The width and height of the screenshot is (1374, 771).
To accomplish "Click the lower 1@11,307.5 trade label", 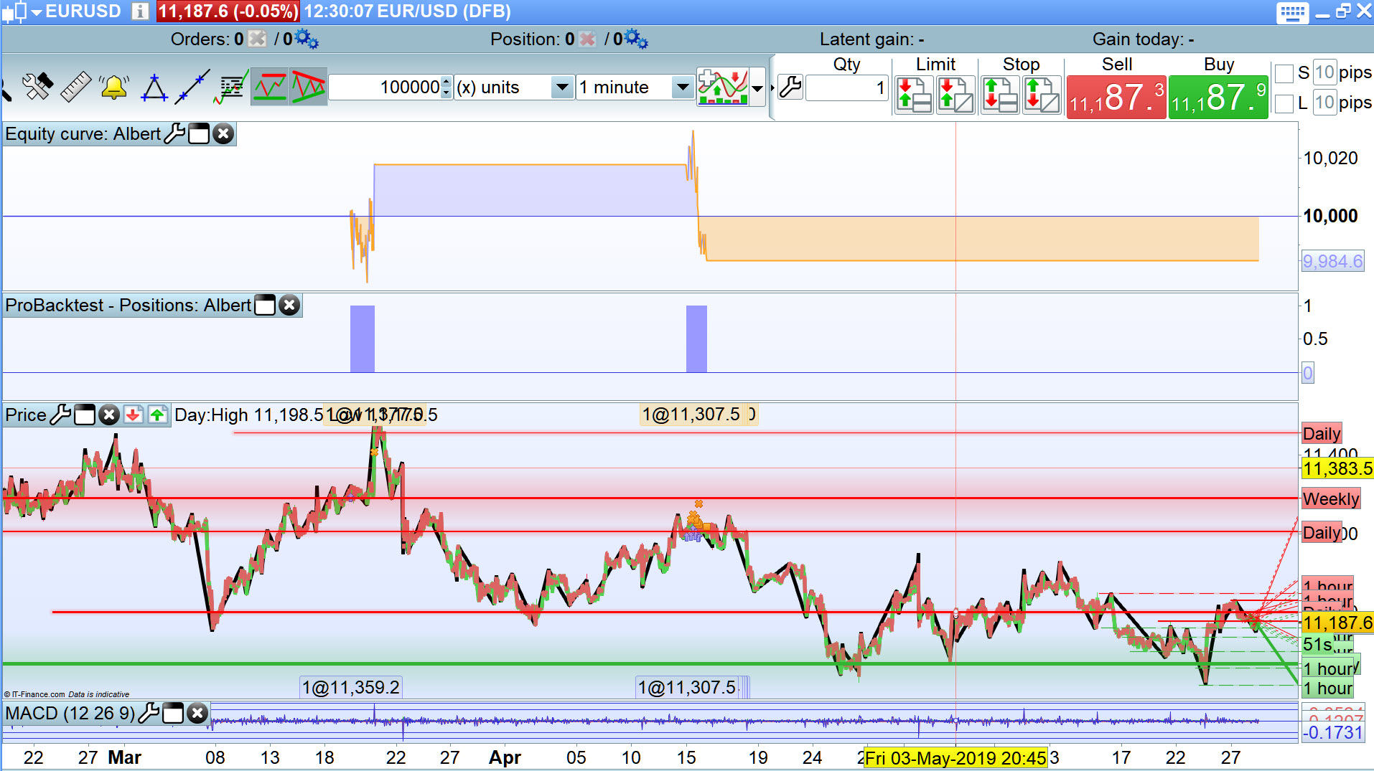I will pos(687,688).
